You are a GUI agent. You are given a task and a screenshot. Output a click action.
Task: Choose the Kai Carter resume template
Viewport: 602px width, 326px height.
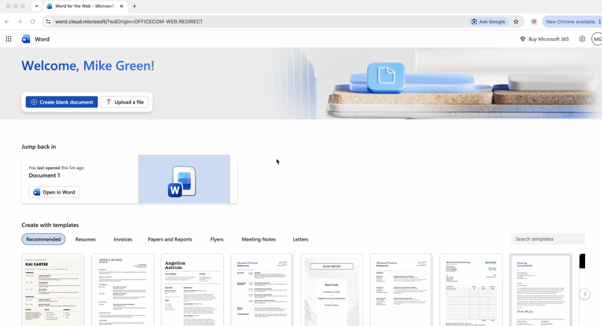pyautogui.click(x=53, y=290)
